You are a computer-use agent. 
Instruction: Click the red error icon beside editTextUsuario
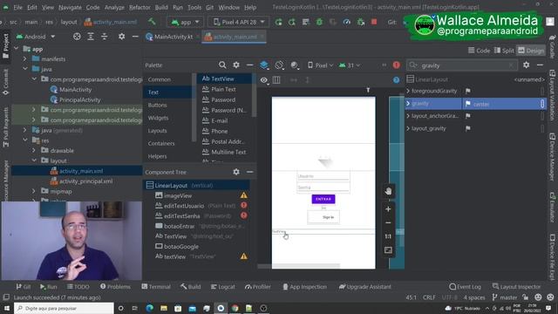click(244, 205)
